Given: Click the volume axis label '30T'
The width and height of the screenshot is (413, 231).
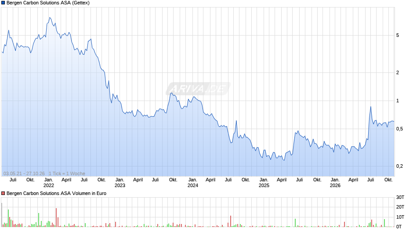Looking at the screenshot, I should (400, 197).
